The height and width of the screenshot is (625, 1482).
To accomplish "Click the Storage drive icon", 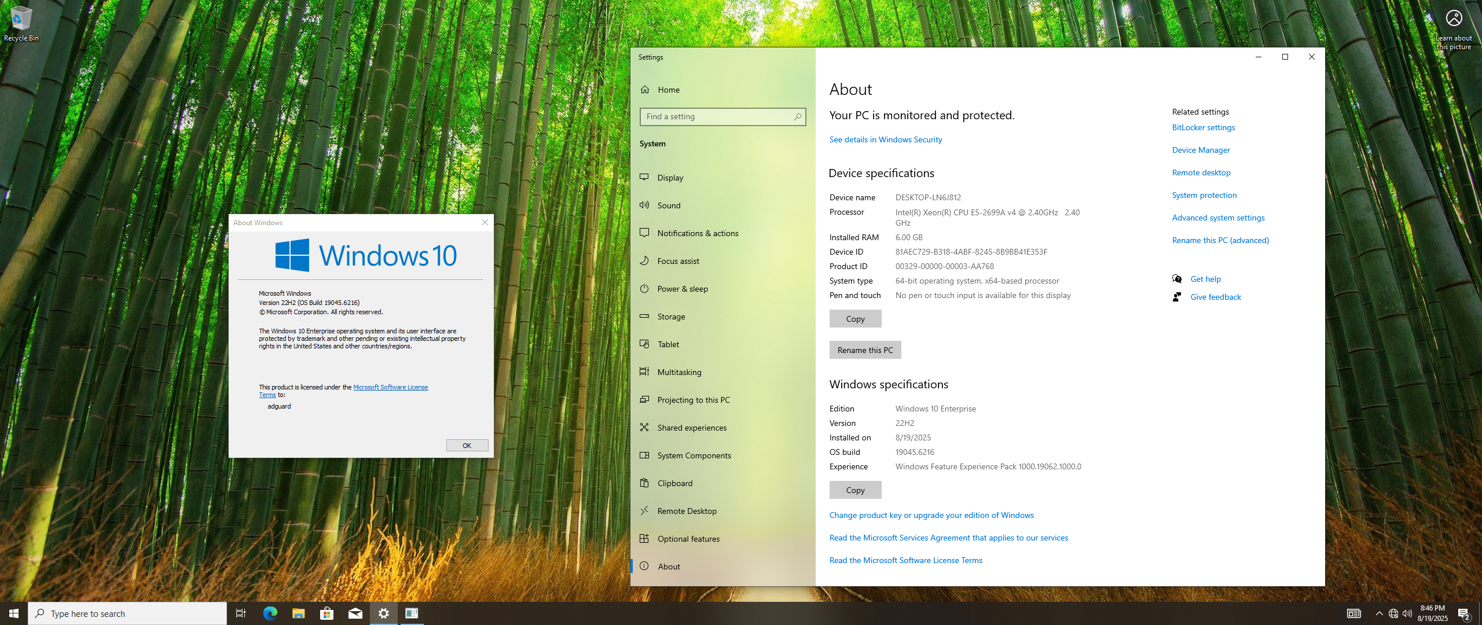I will coord(644,317).
